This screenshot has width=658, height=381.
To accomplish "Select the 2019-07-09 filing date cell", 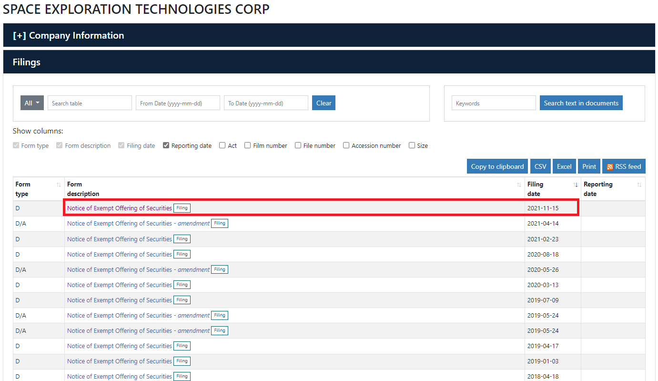I will click(x=553, y=300).
